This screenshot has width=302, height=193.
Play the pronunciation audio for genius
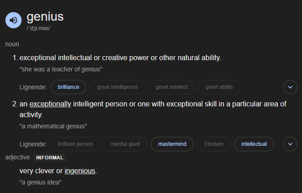(13, 20)
